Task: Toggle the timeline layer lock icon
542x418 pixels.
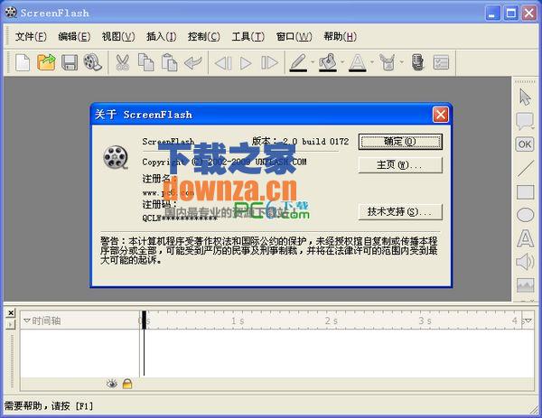Action: (x=127, y=384)
